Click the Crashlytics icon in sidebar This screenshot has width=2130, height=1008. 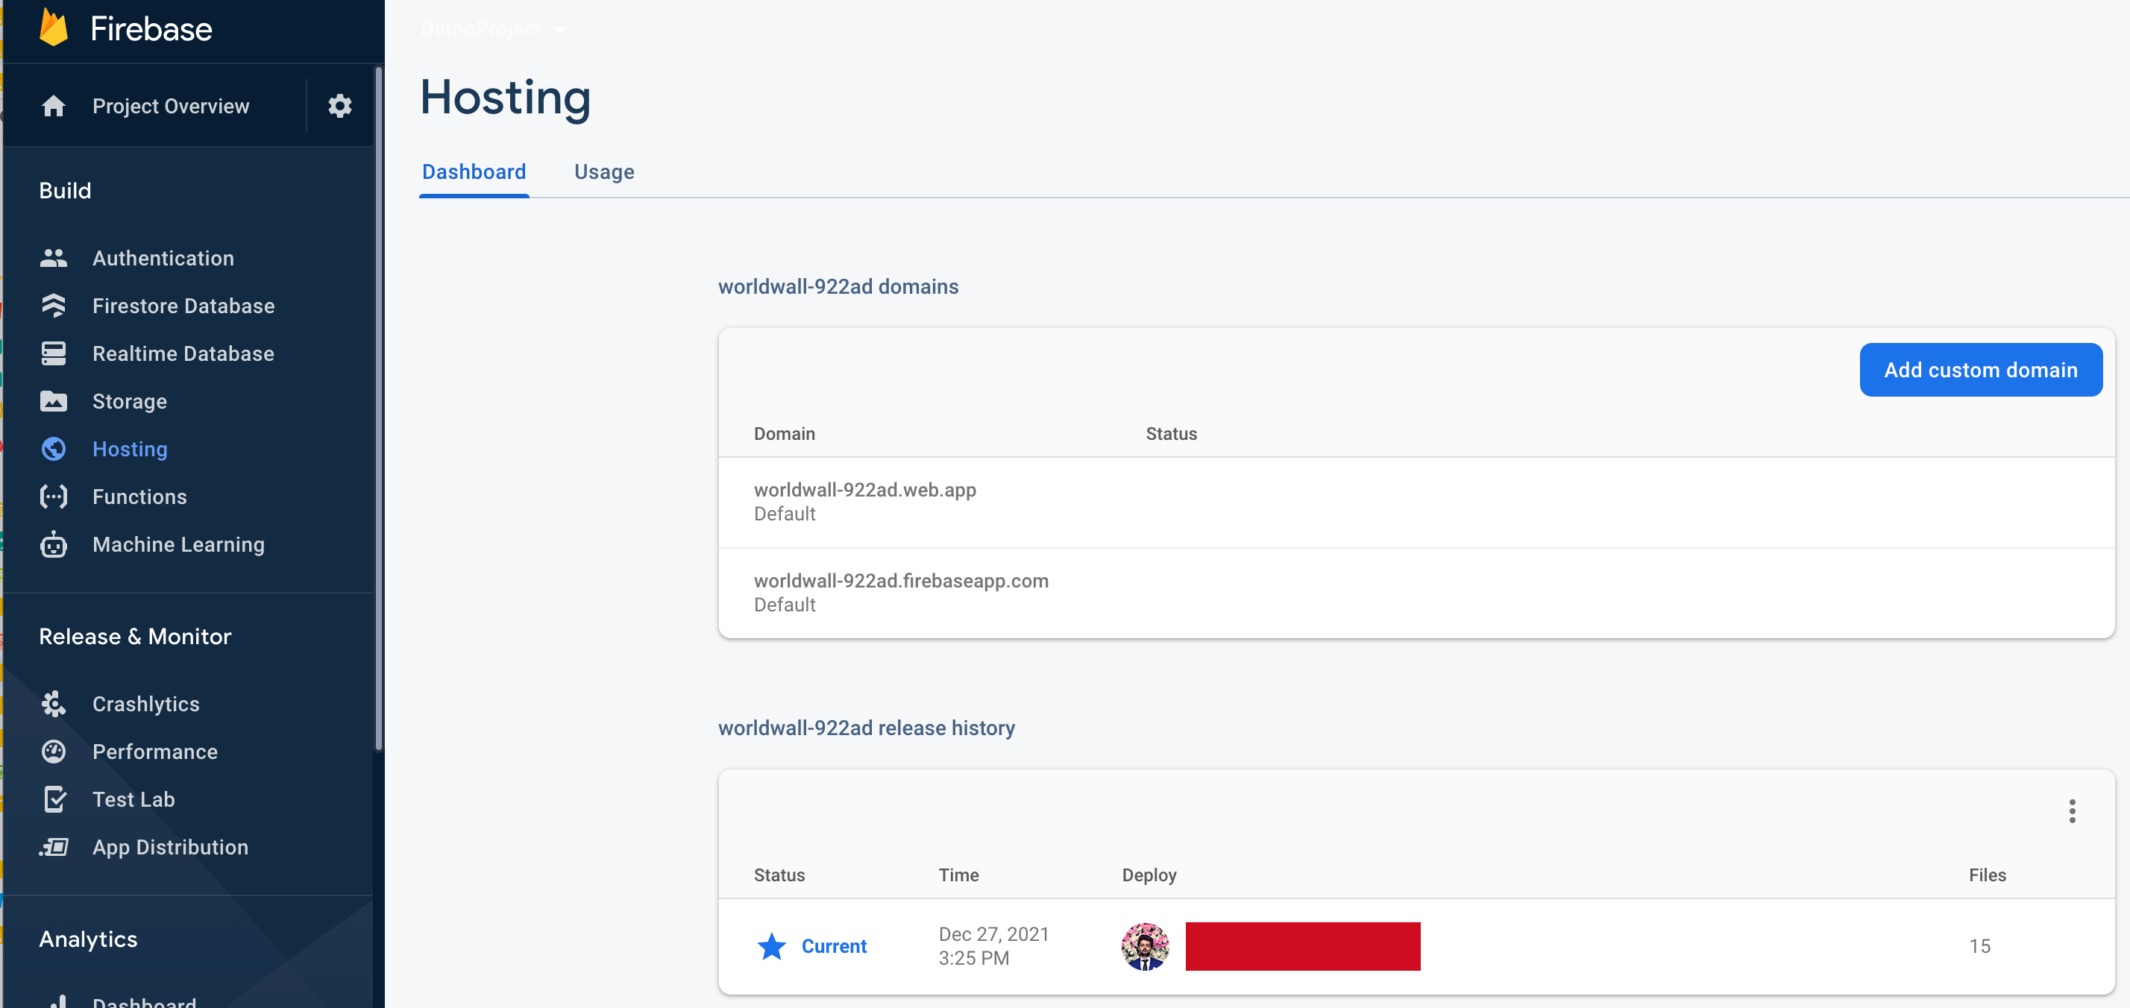(x=54, y=704)
